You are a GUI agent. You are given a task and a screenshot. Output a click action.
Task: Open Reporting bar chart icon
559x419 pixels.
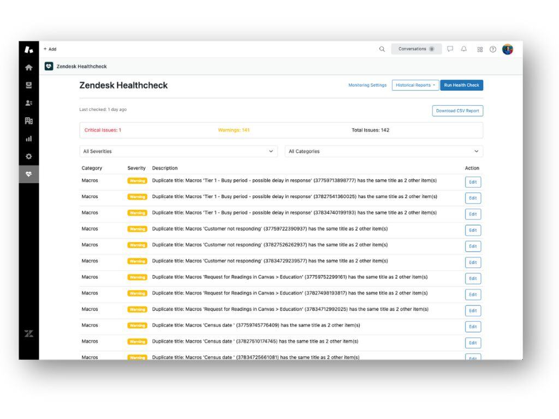pyautogui.click(x=29, y=139)
